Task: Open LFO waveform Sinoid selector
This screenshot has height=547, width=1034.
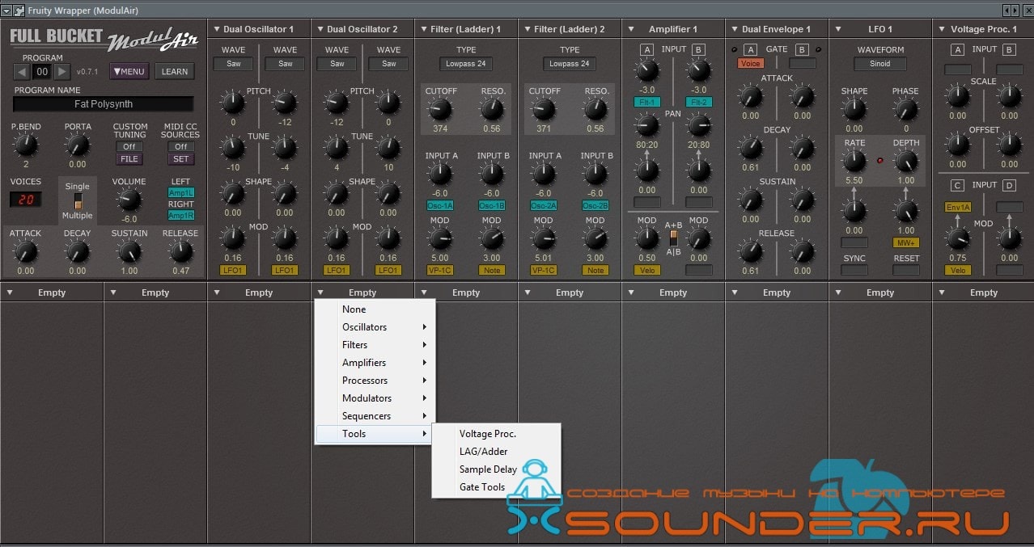Action: coord(880,64)
